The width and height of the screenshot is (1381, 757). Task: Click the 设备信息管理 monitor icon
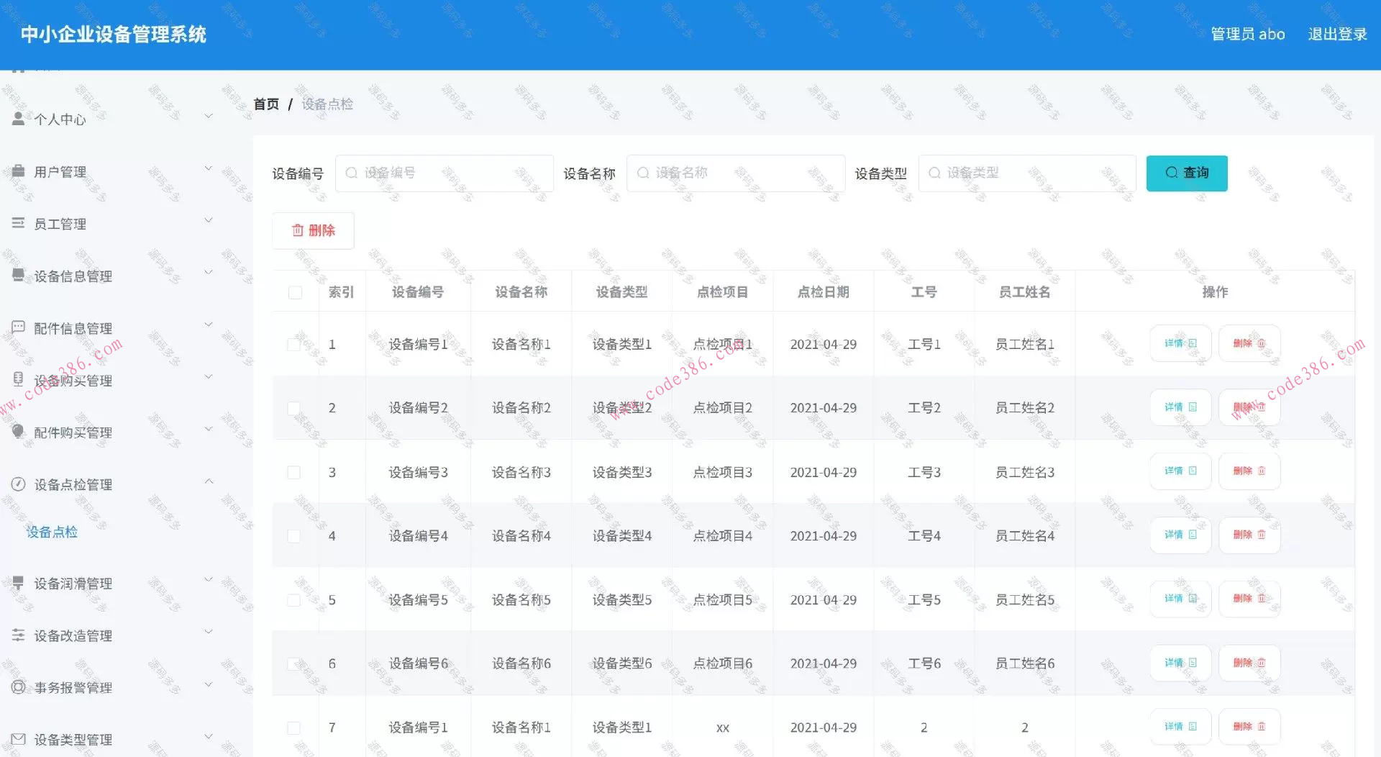click(x=18, y=276)
